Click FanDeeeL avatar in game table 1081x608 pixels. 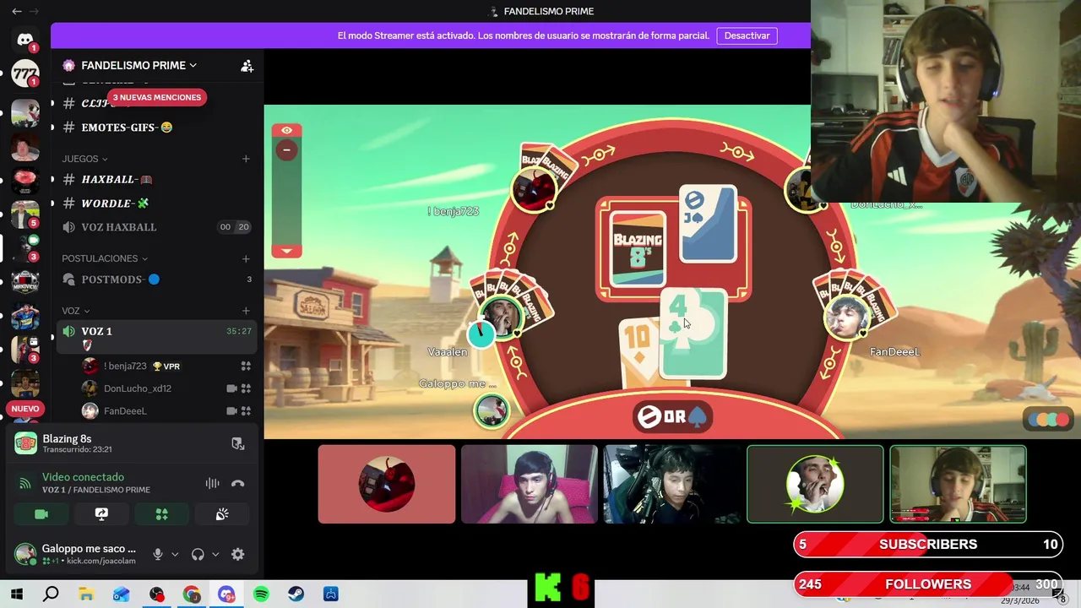845,319
